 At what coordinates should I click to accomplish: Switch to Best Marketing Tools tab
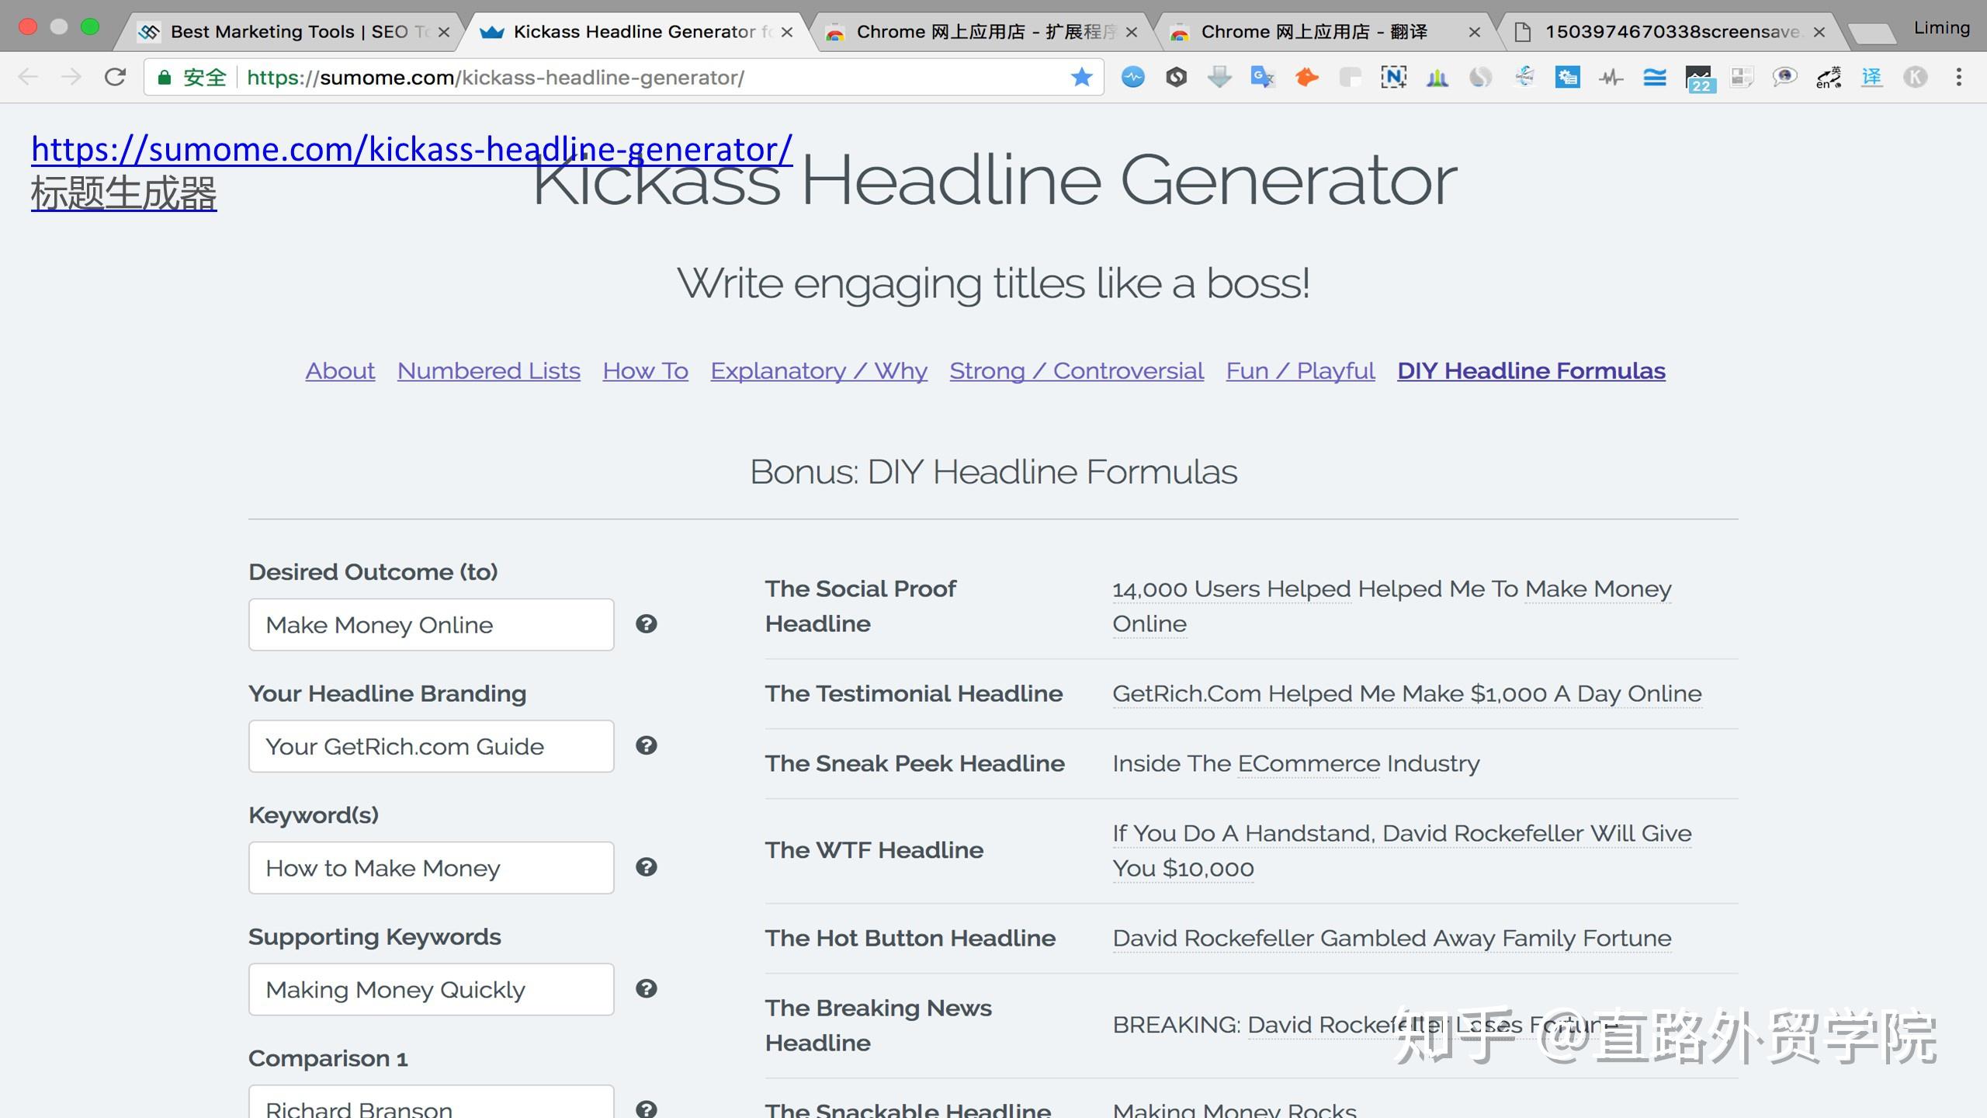click(x=291, y=32)
